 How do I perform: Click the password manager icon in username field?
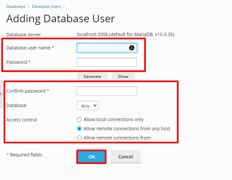point(131,48)
